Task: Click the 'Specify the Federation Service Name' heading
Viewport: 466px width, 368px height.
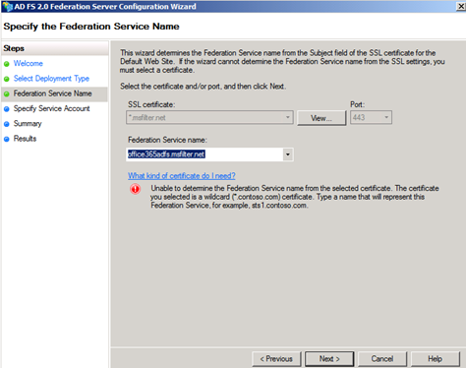Action: tap(91, 27)
